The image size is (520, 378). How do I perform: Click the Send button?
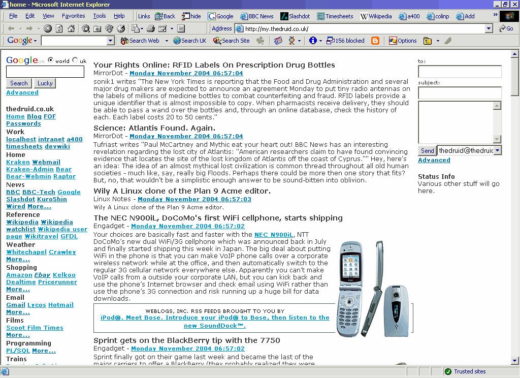pyautogui.click(x=427, y=151)
